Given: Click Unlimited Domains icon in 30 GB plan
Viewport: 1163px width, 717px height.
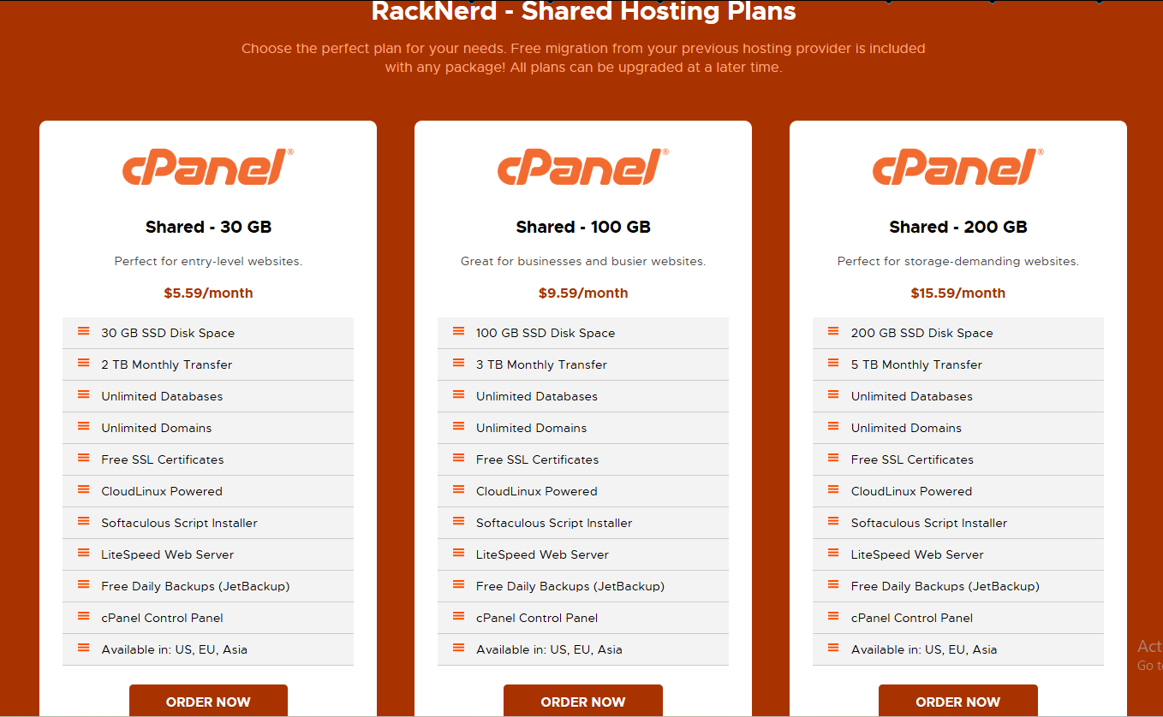Looking at the screenshot, I should (84, 427).
